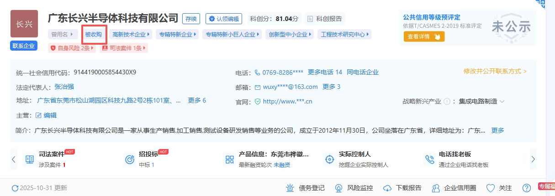Click the 被收购 tag
Image resolution: width=555 pixels, height=196 pixels.
pos(94,34)
